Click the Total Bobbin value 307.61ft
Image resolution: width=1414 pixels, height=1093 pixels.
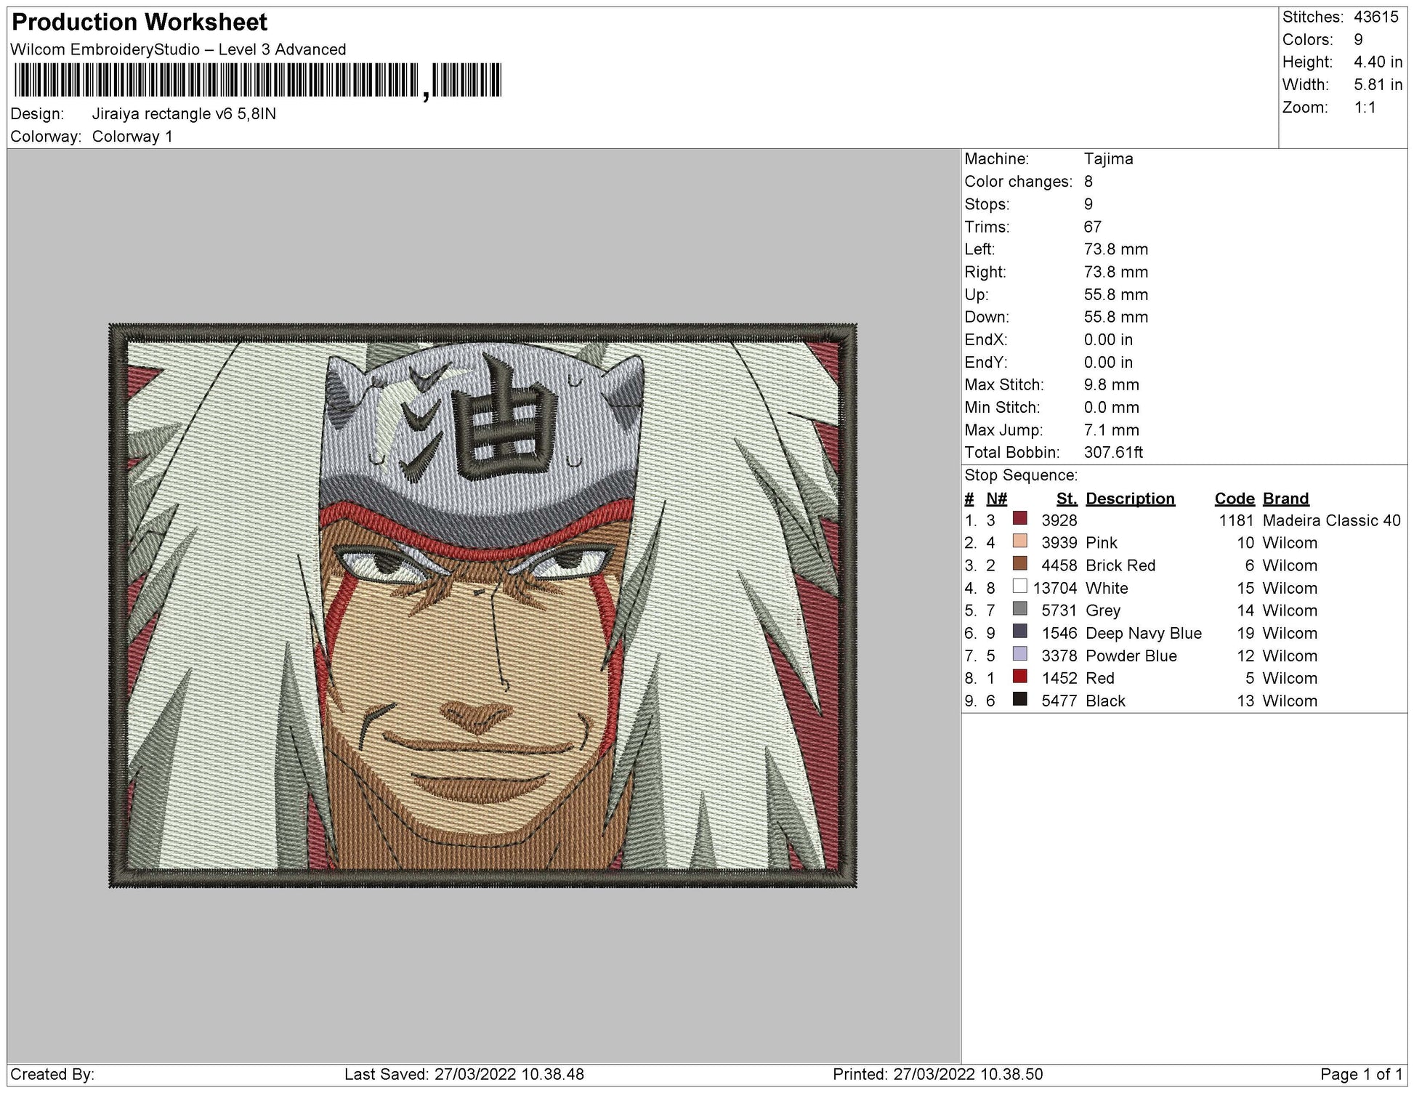(x=1113, y=452)
